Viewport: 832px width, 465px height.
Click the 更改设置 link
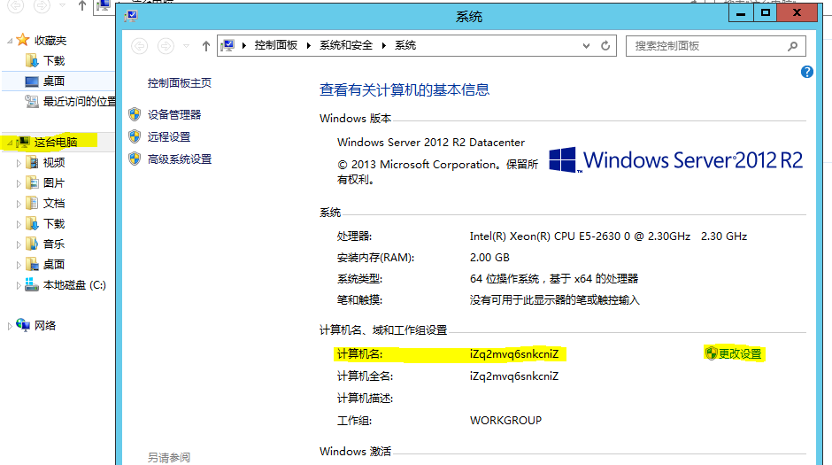pos(739,353)
